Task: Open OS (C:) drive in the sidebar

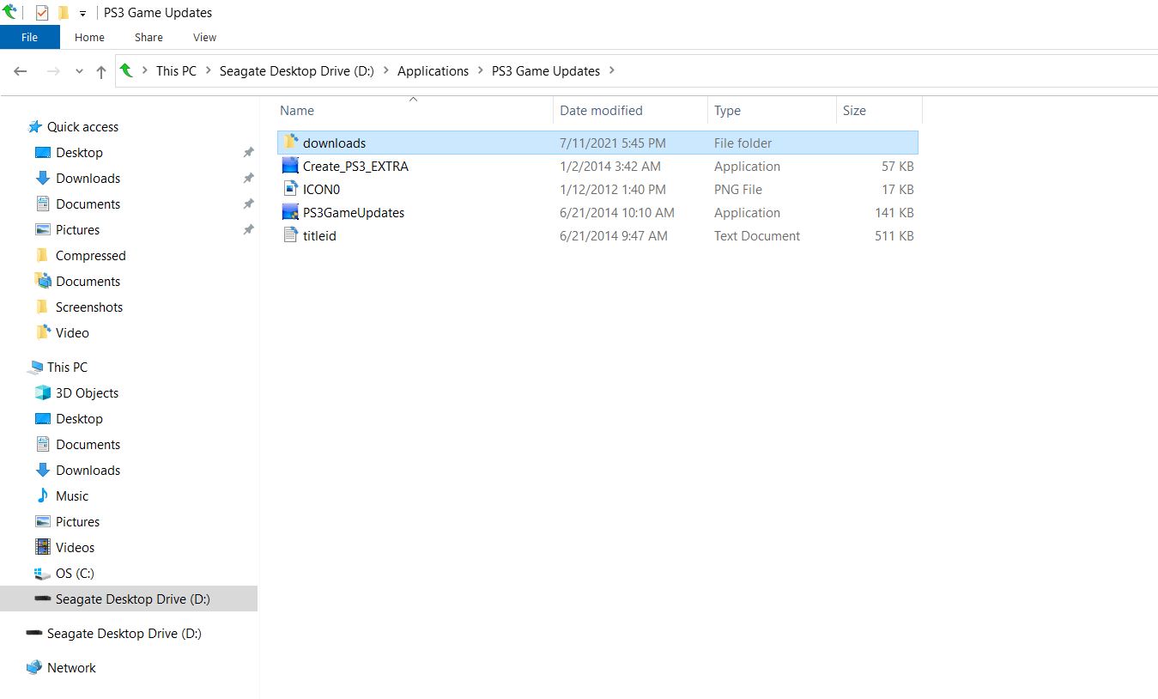Action: [x=75, y=573]
